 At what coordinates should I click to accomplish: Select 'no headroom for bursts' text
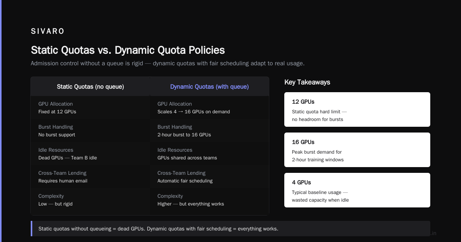(x=317, y=119)
